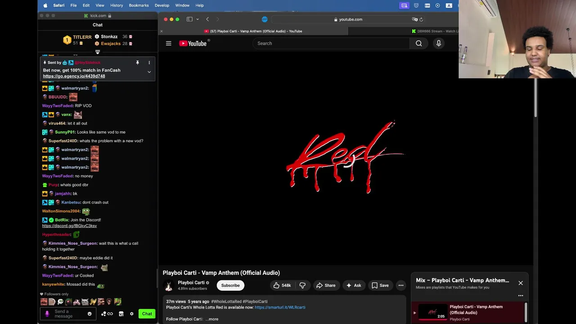The image size is (576, 324).
Task: Open the Window menu
Action: pyautogui.click(x=182, y=5)
